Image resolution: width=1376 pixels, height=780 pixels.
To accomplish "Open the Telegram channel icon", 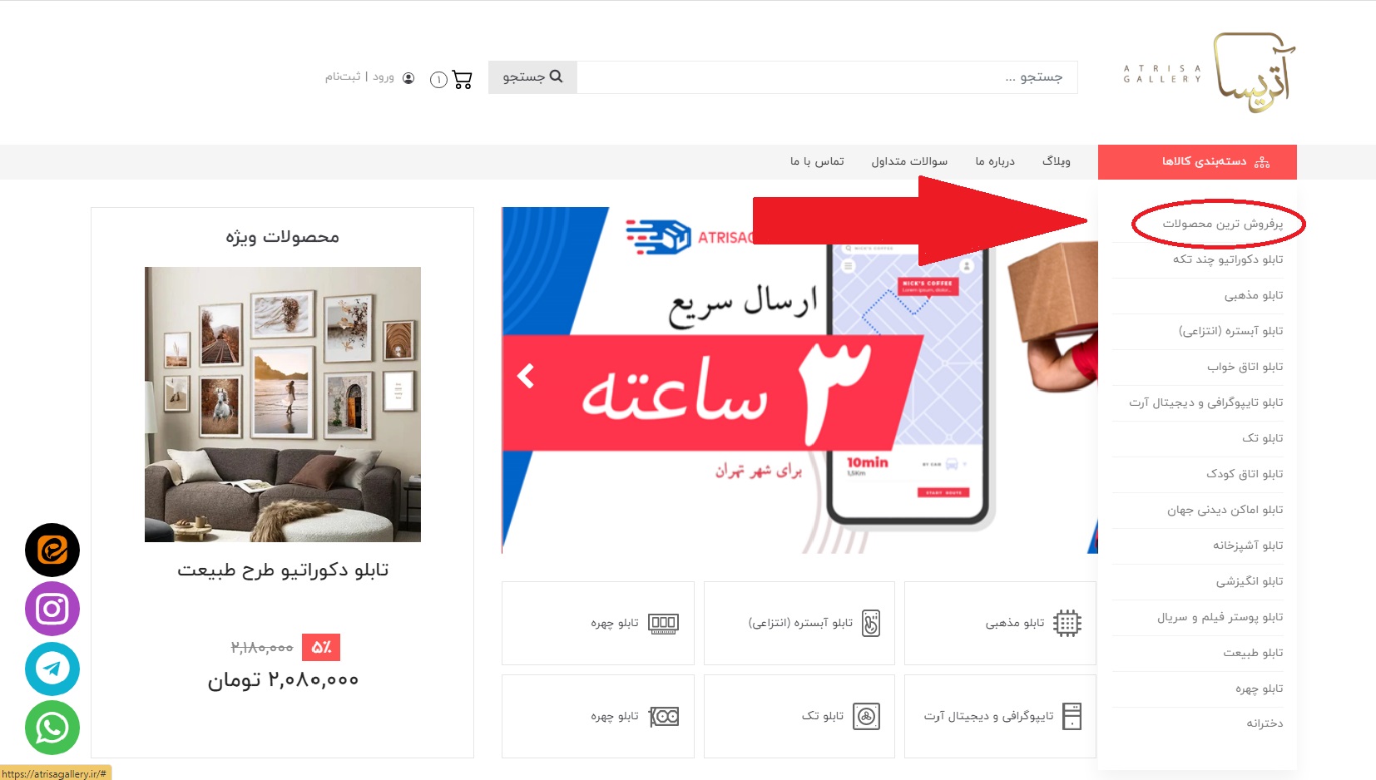I will [52, 669].
